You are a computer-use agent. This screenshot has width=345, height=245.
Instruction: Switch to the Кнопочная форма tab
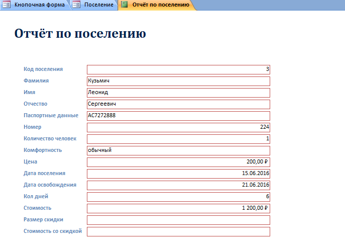[35, 5]
